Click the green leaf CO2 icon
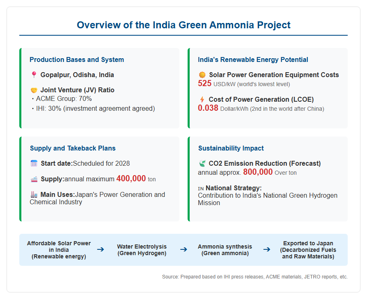Screen dimensions: 367x299 (202, 163)
